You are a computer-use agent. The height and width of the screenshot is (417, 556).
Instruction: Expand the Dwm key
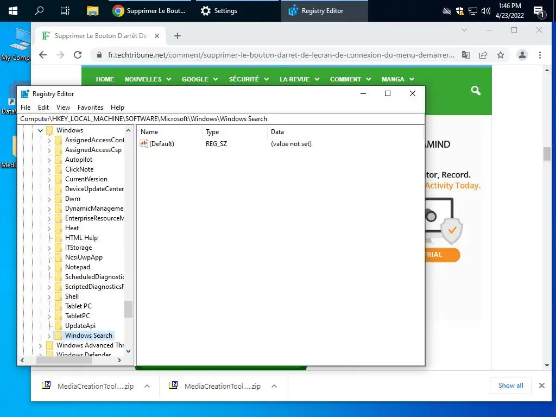49,199
